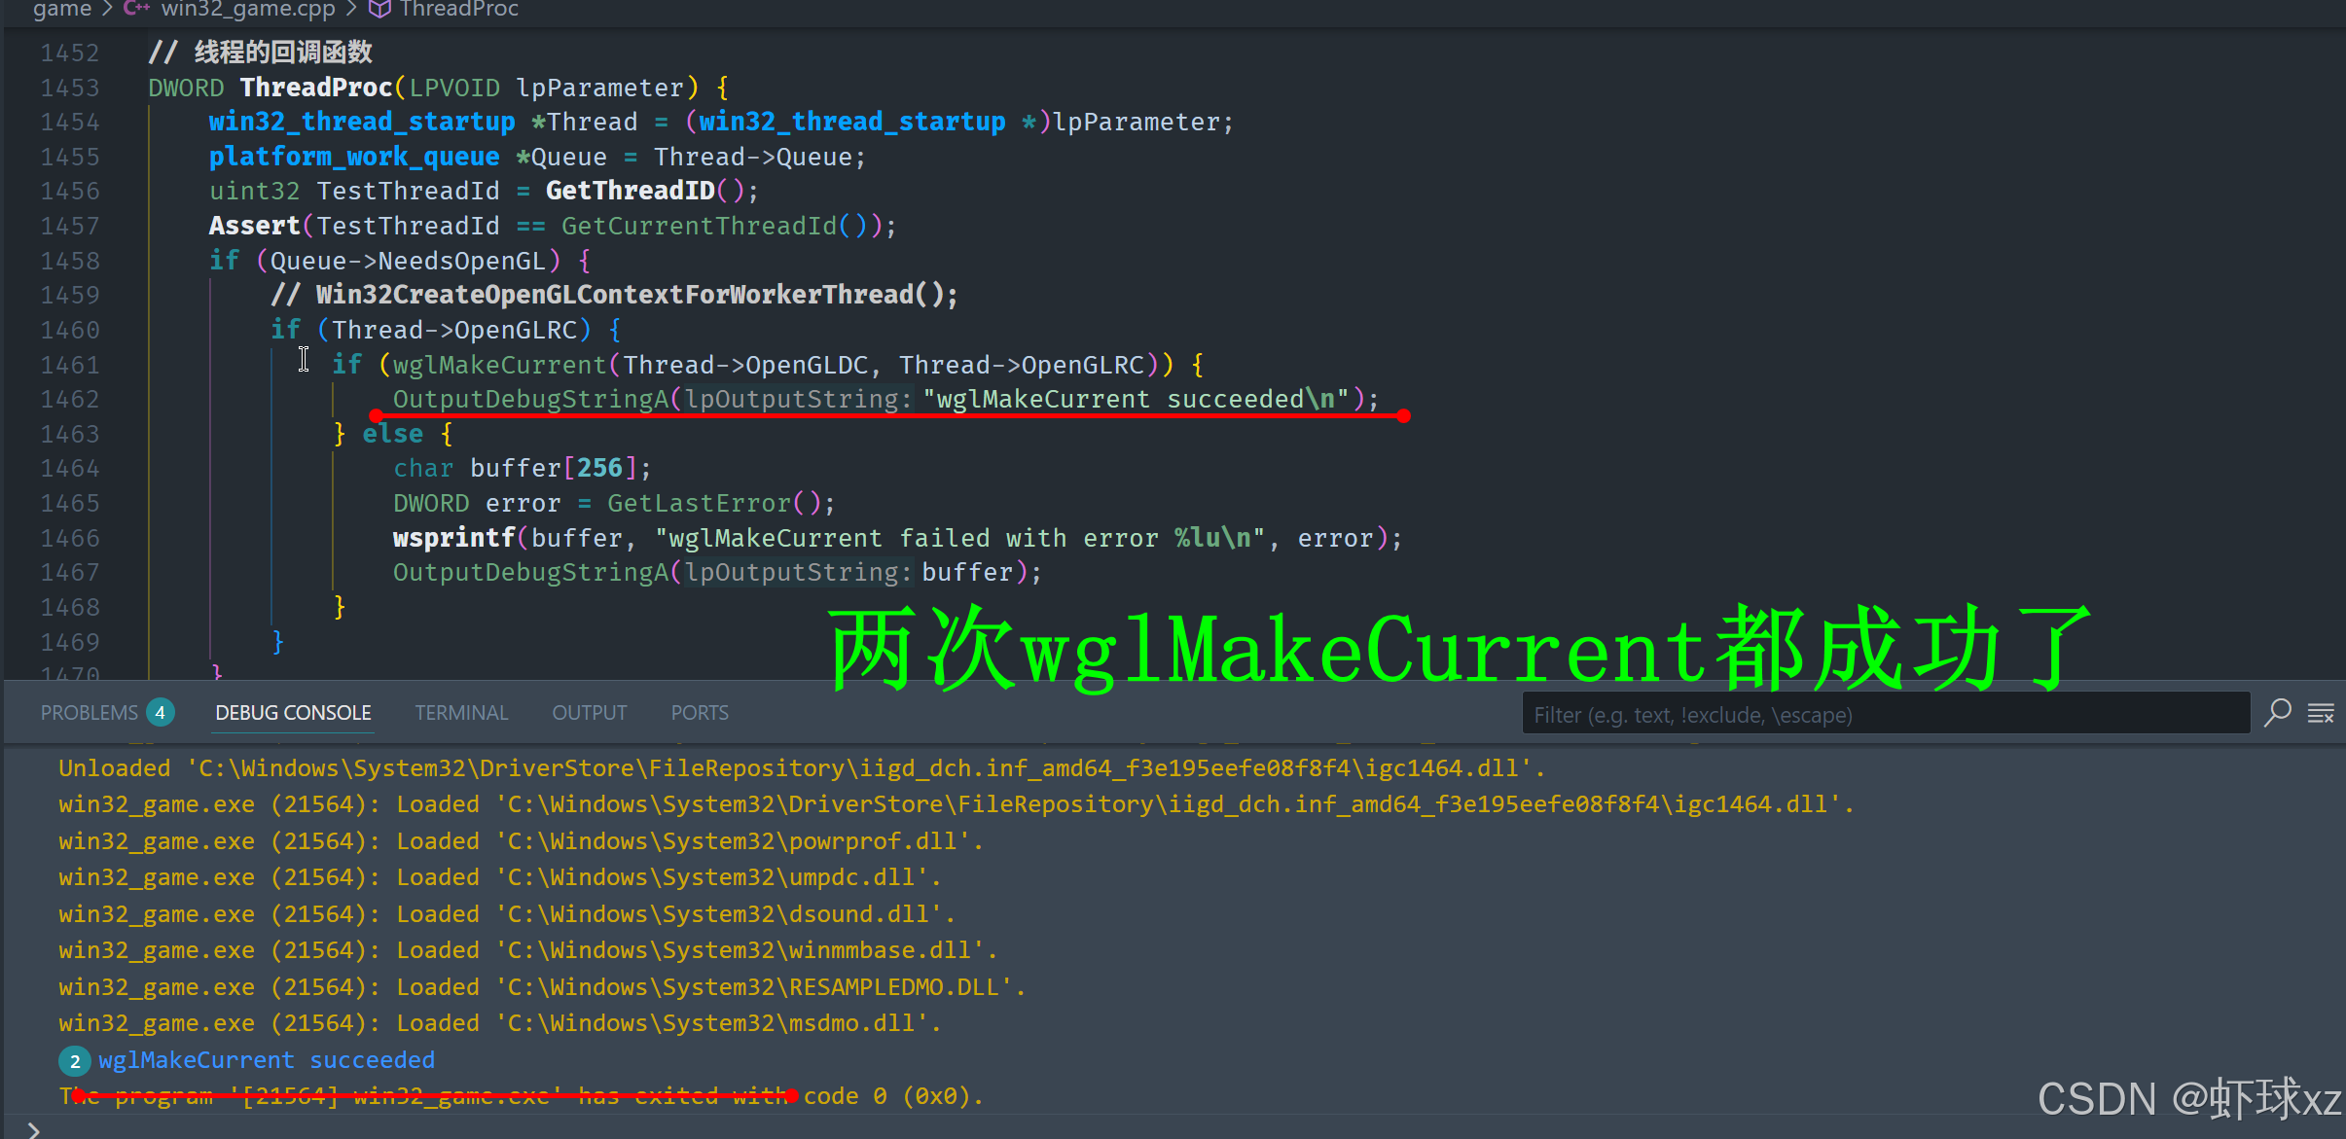The width and height of the screenshot is (2346, 1139).
Task: Expand the ThreadProc symbol breadcrumb
Action: pyautogui.click(x=458, y=9)
